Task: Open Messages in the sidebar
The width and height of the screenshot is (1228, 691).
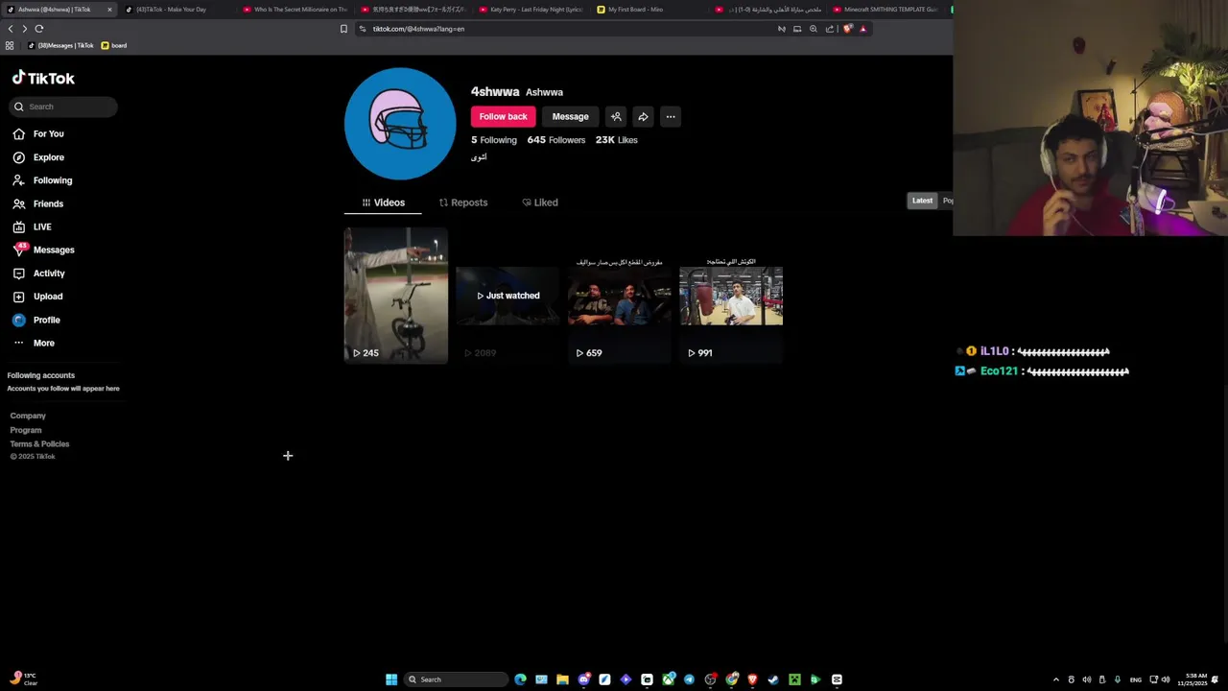Action: point(43,250)
